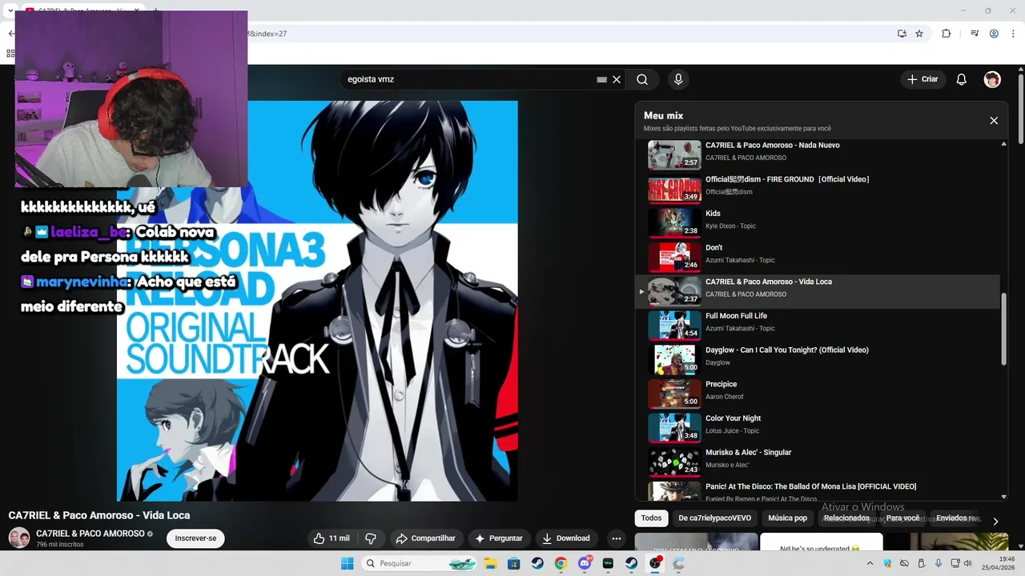Play Color Your Night by Lotus Juice
Viewport: 1025px width, 576px height.
coord(818,428)
